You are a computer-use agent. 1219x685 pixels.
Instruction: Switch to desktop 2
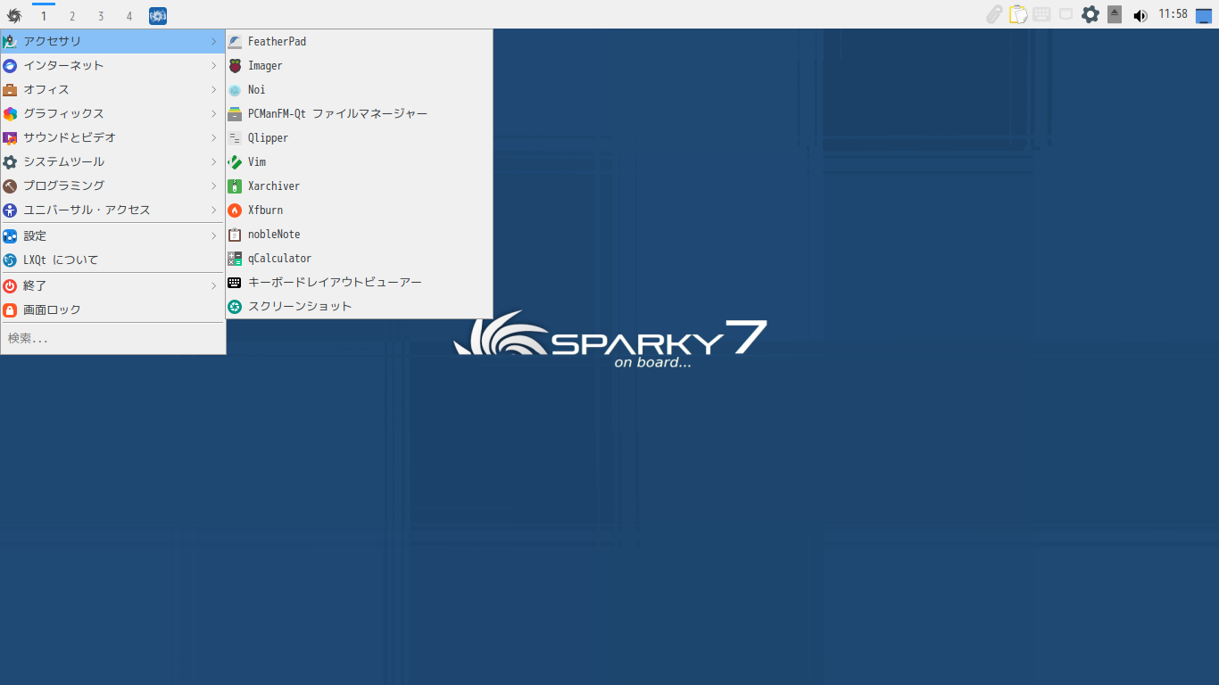click(x=72, y=16)
